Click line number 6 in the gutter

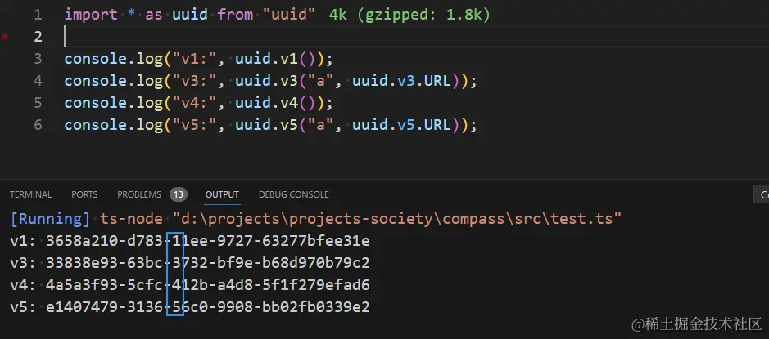point(38,125)
